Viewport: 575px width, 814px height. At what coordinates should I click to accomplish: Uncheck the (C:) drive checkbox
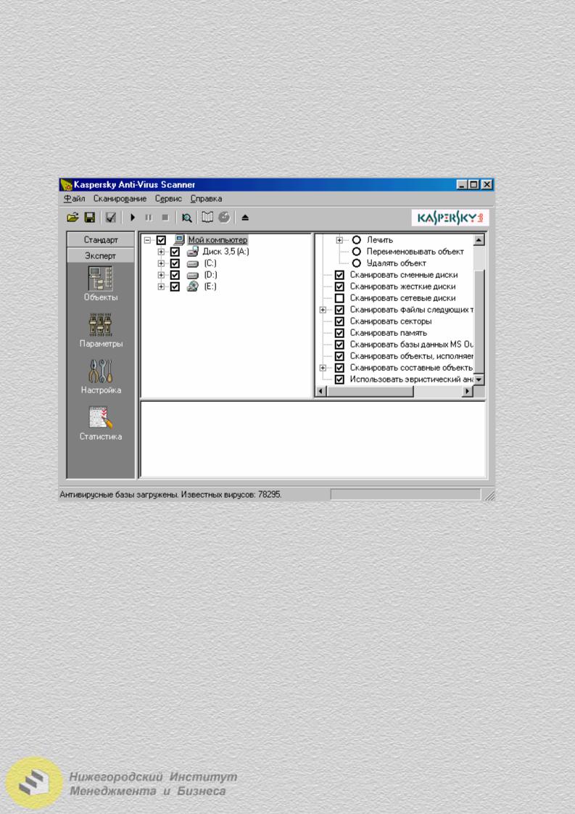coord(175,264)
